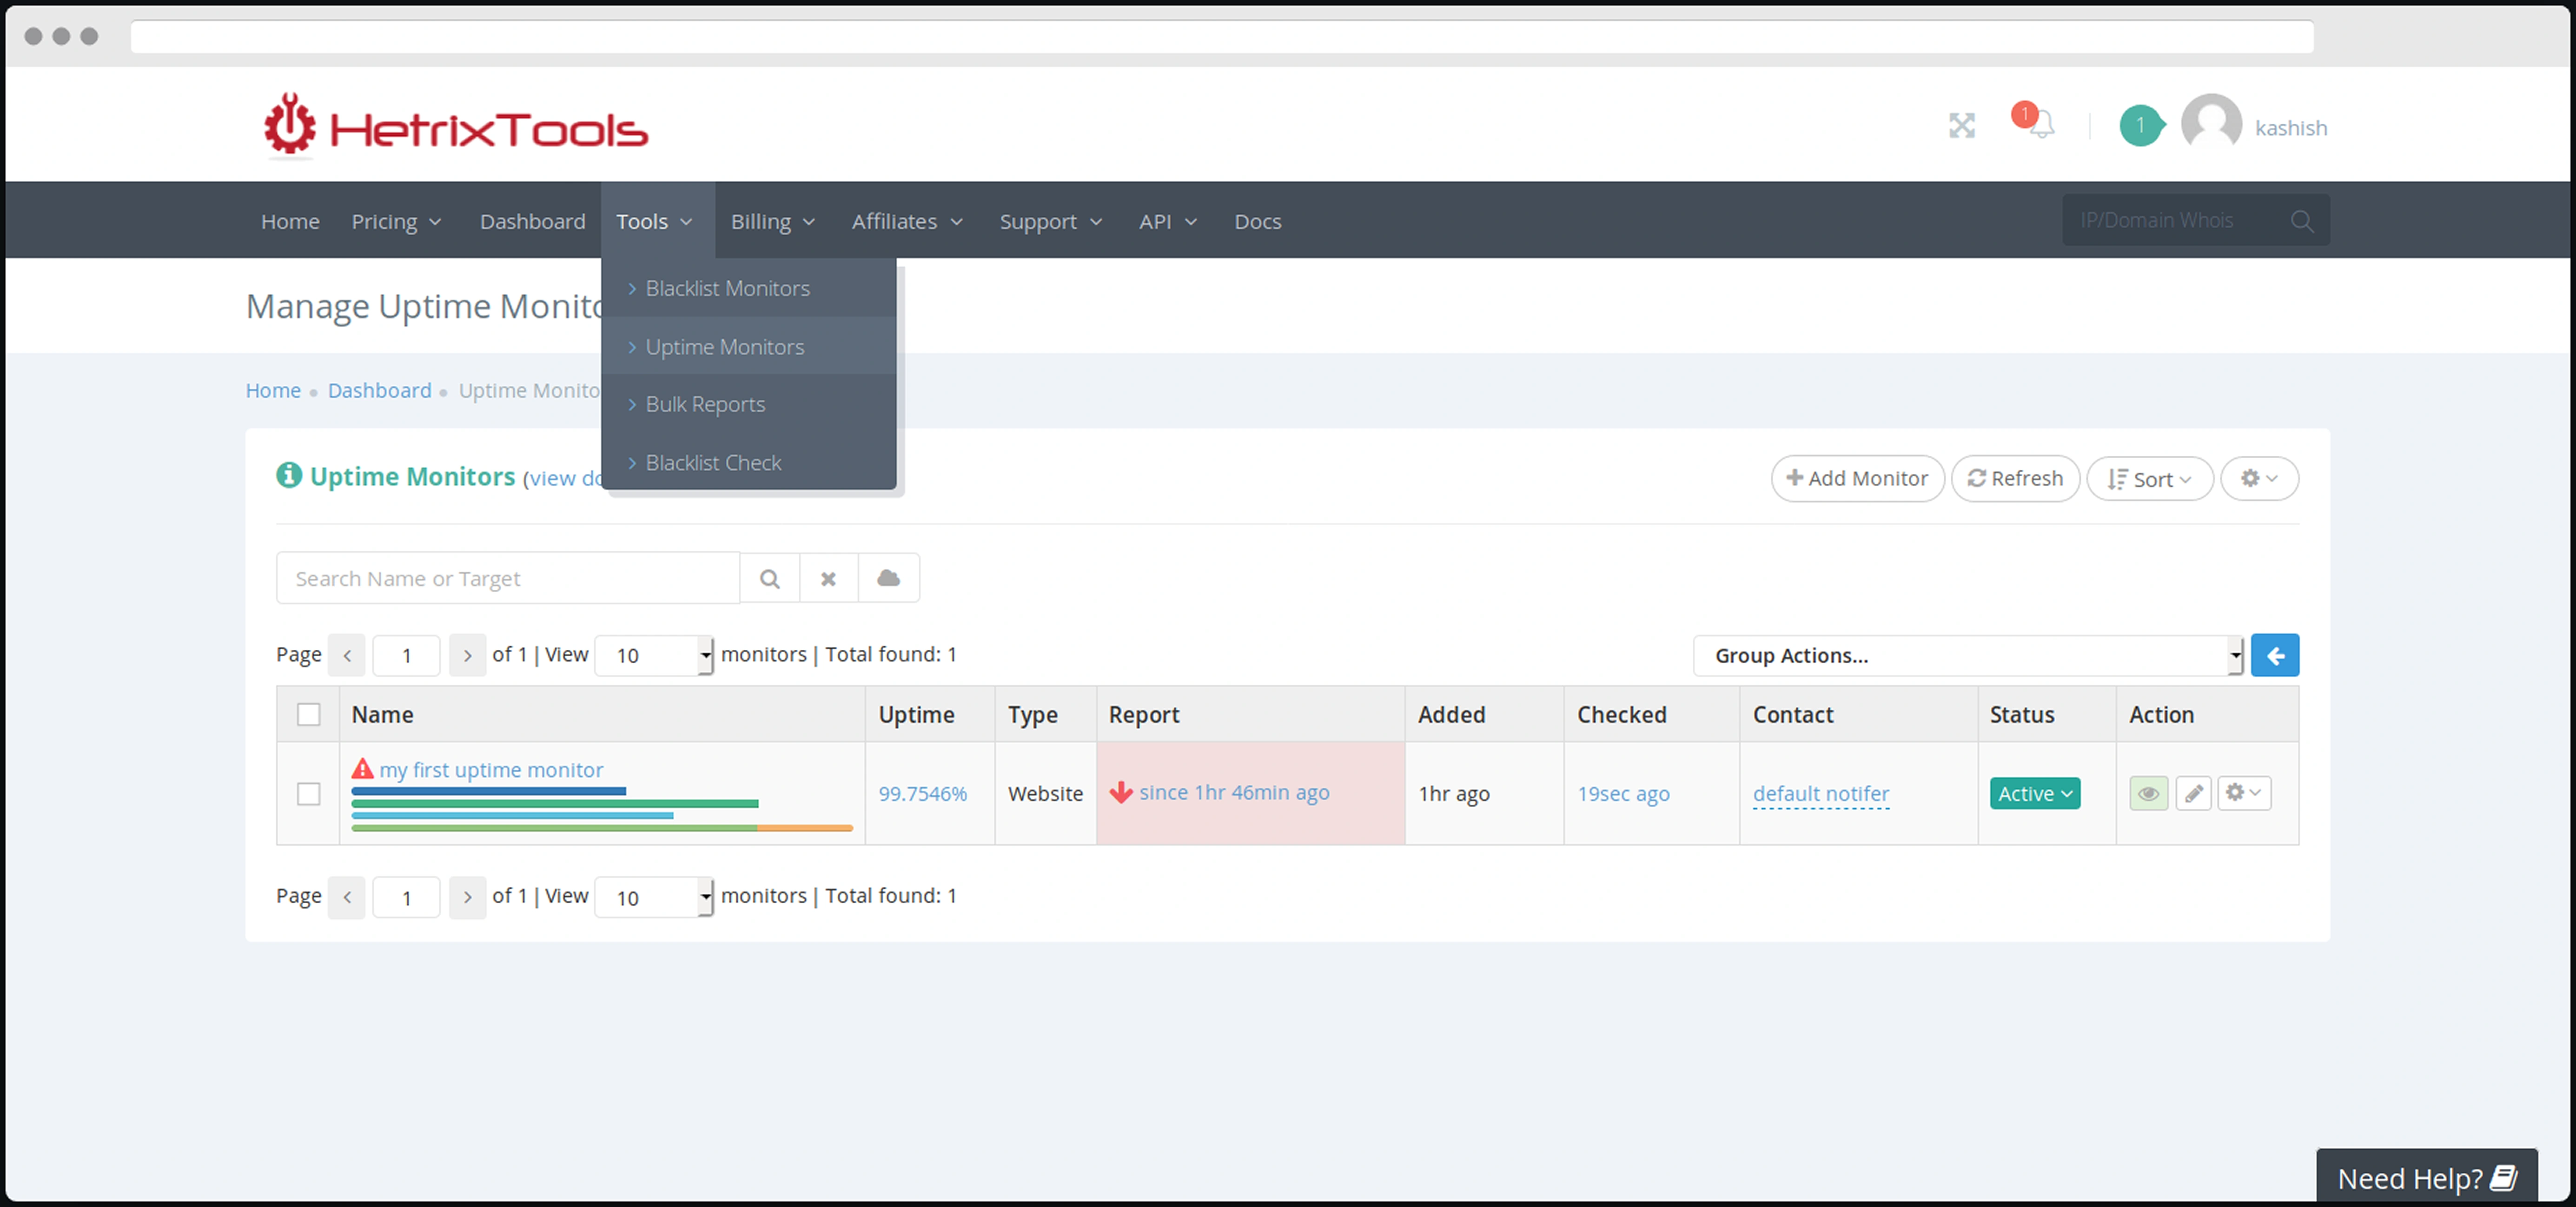Open the Sort dropdown button
This screenshot has width=2576, height=1207.
[2149, 480]
